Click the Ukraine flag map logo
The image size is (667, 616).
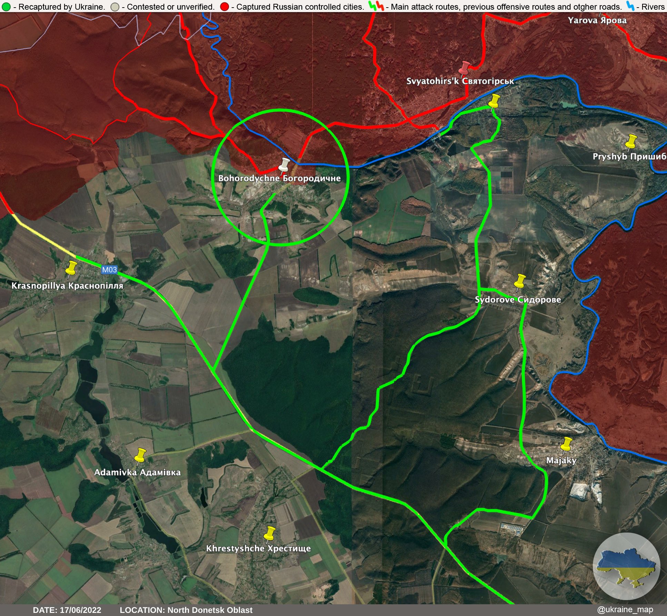coord(627,566)
